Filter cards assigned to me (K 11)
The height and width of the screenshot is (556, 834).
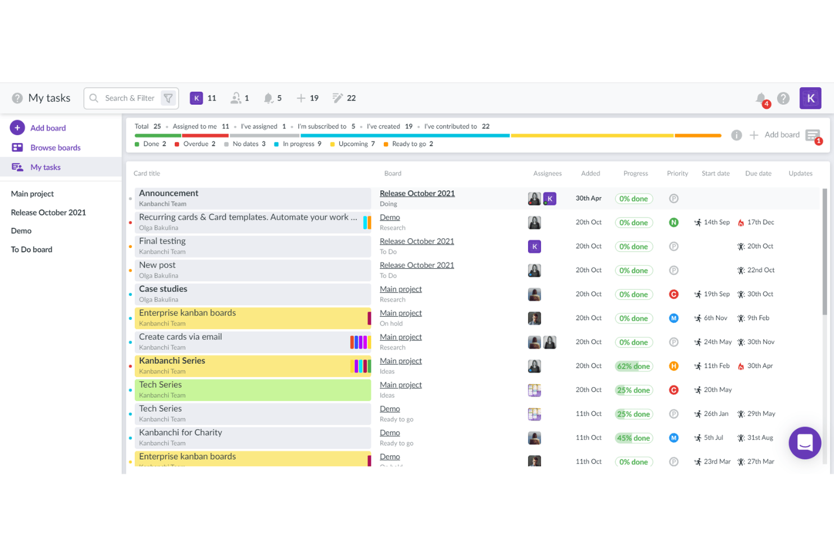coord(203,98)
